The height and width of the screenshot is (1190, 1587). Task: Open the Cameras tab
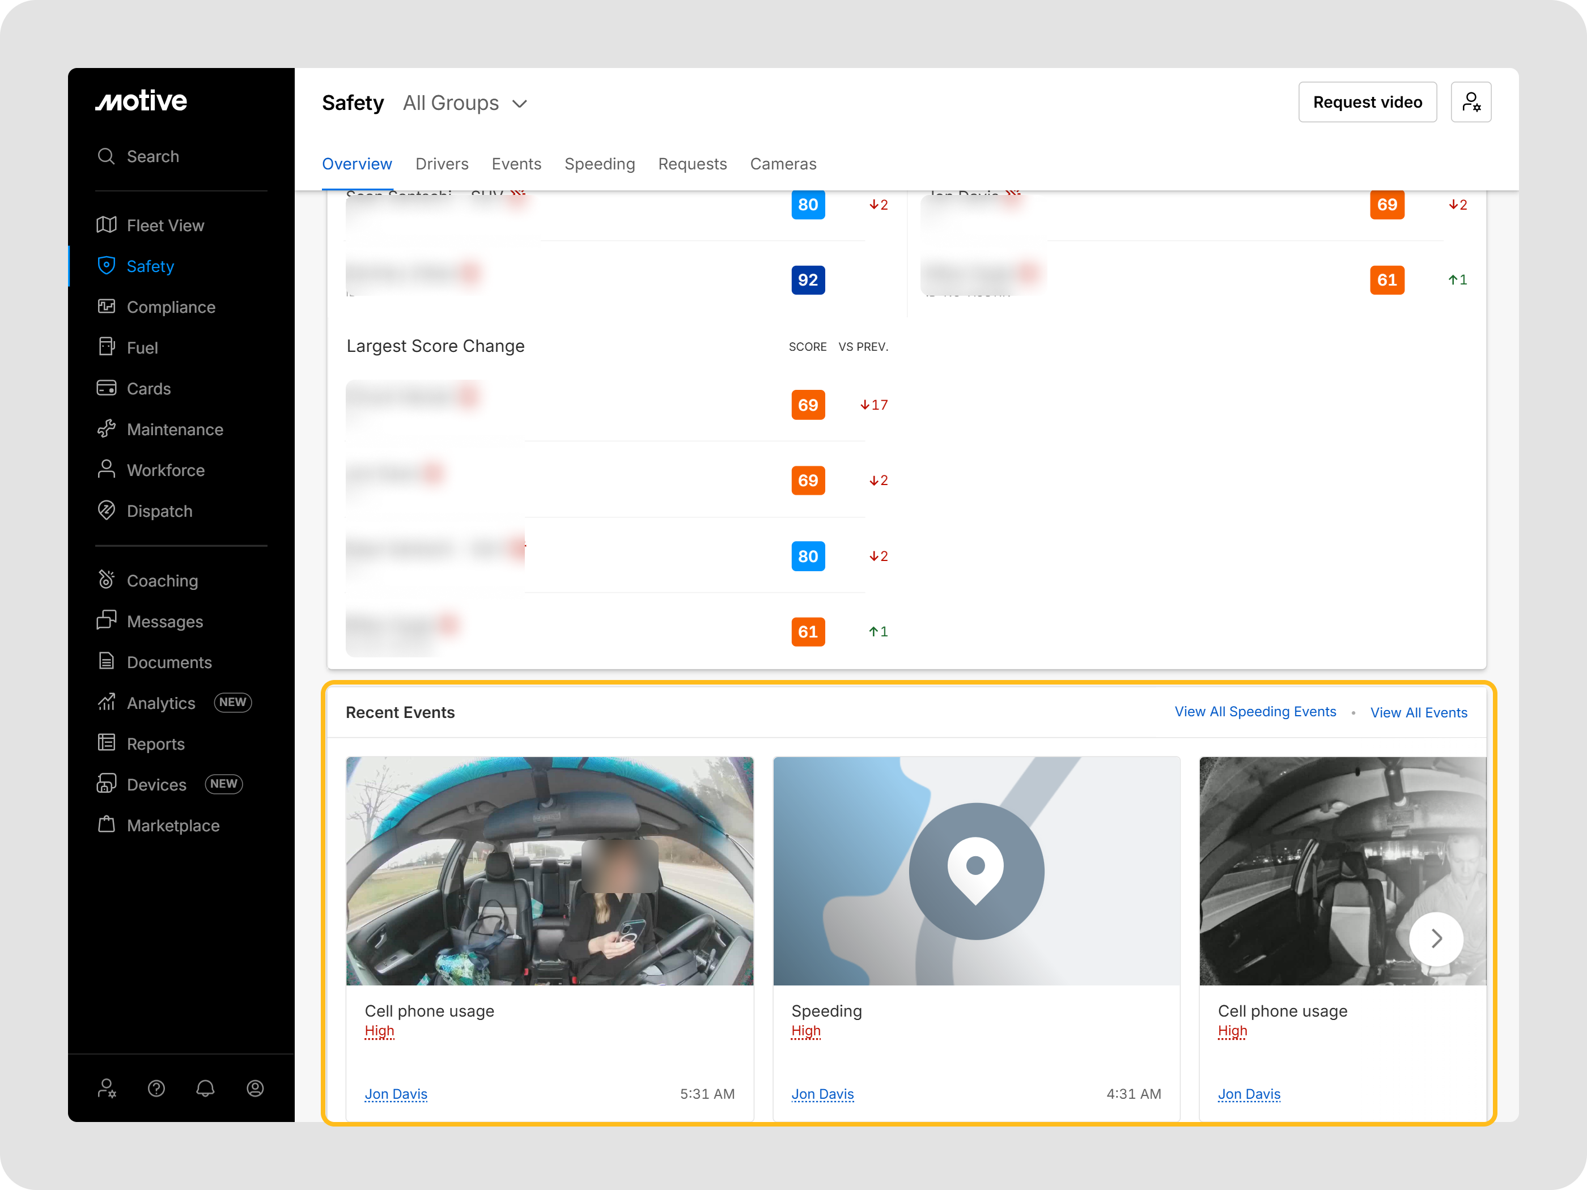tap(783, 164)
